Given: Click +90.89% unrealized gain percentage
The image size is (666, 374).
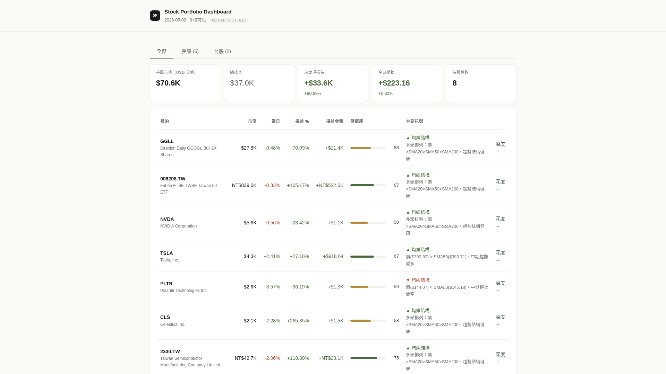Looking at the screenshot, I should [313, 93].
